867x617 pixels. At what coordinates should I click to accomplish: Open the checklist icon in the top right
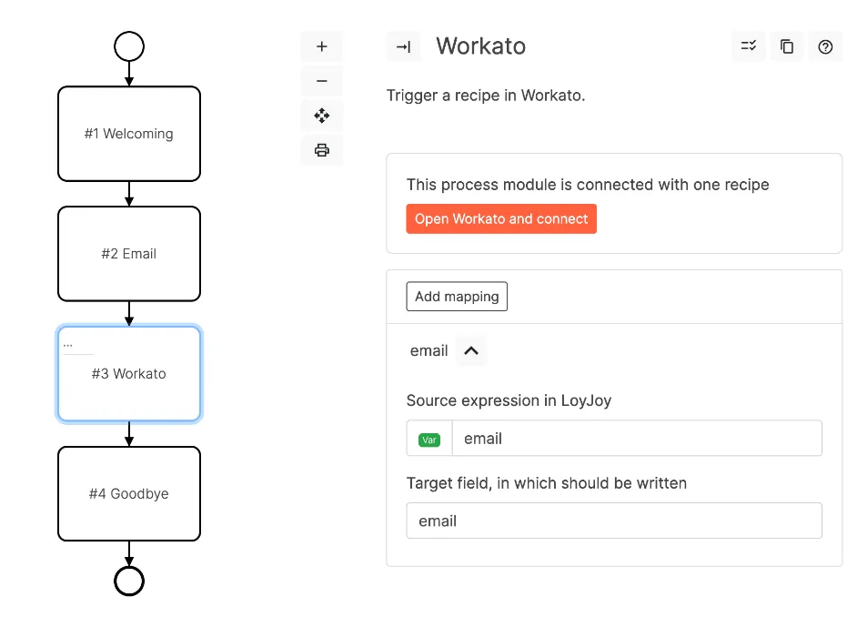click(748, 46)
